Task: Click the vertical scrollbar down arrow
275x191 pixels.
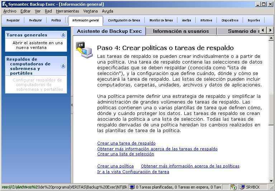Action: click(x=271, y=181)
